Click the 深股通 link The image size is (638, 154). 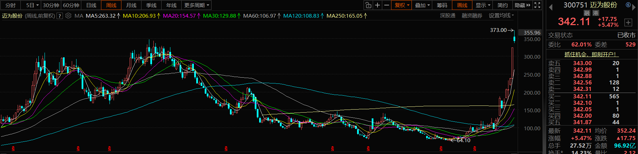(x=448, y=16)
